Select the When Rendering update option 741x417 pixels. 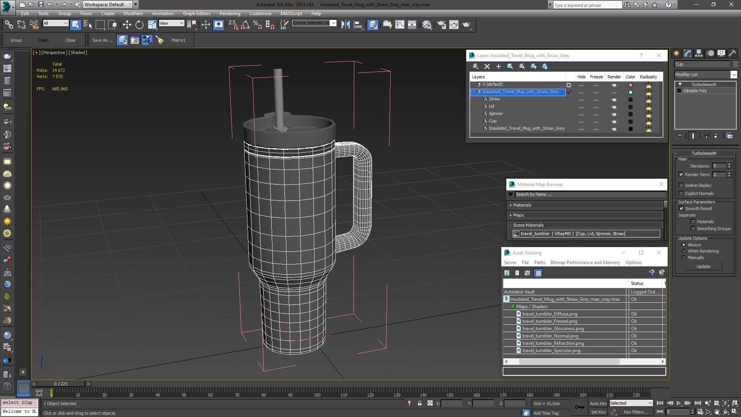coord(683,251)
